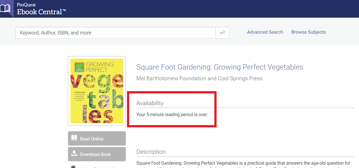This screenshot has width=359, height=168.
Task: Click the ProQuest open book logo icon
Action: (x=5, y=8)
